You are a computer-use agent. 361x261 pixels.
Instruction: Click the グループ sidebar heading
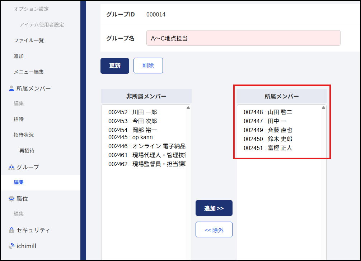click(28, 167)
